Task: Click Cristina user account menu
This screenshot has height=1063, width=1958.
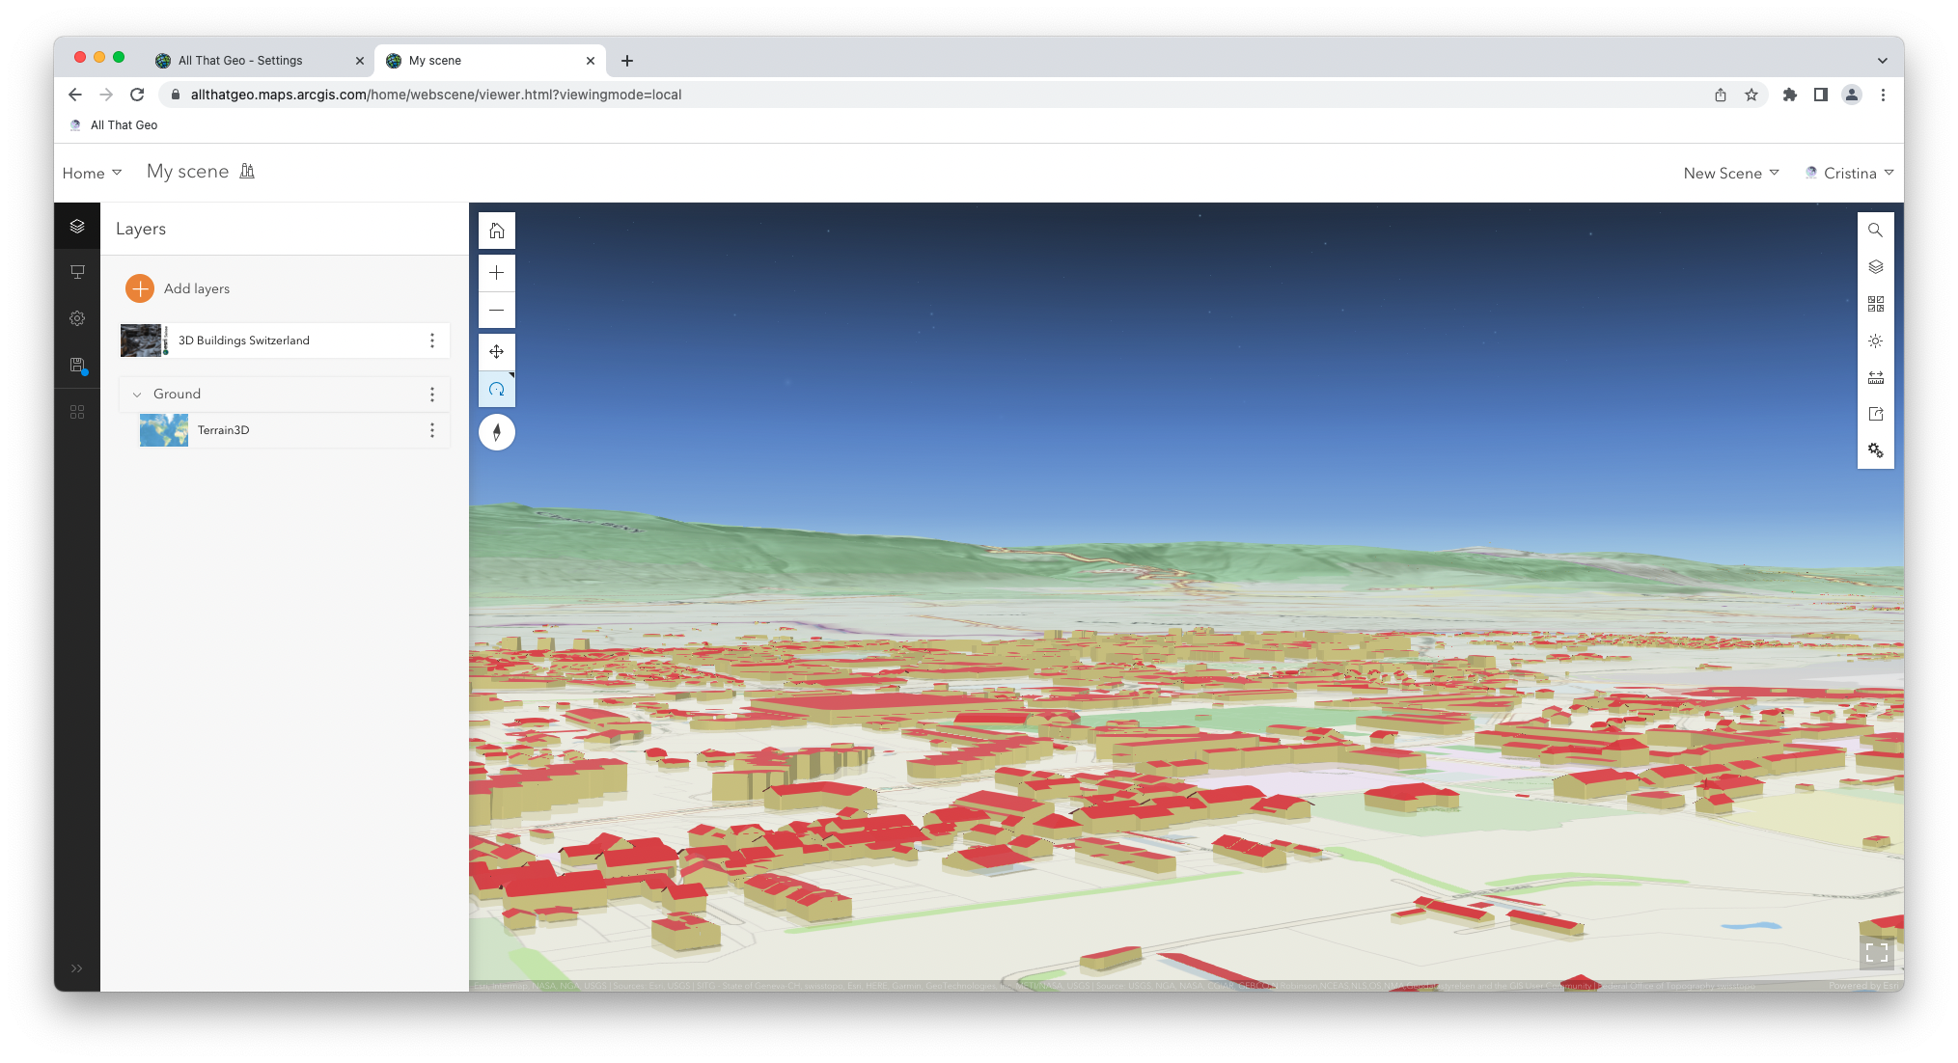Action: (1851, 172)
